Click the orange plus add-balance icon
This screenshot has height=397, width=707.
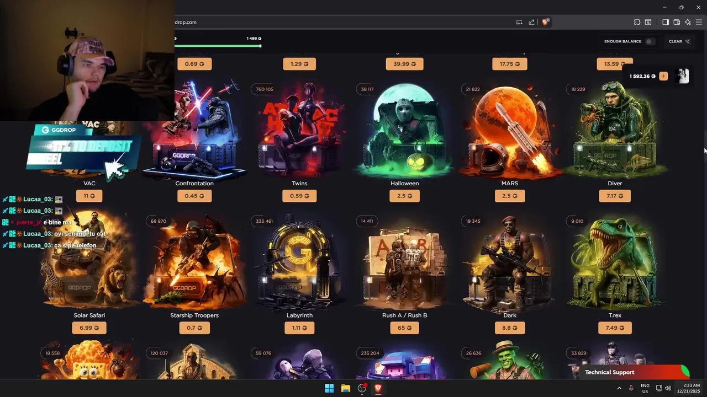point(663,76)
